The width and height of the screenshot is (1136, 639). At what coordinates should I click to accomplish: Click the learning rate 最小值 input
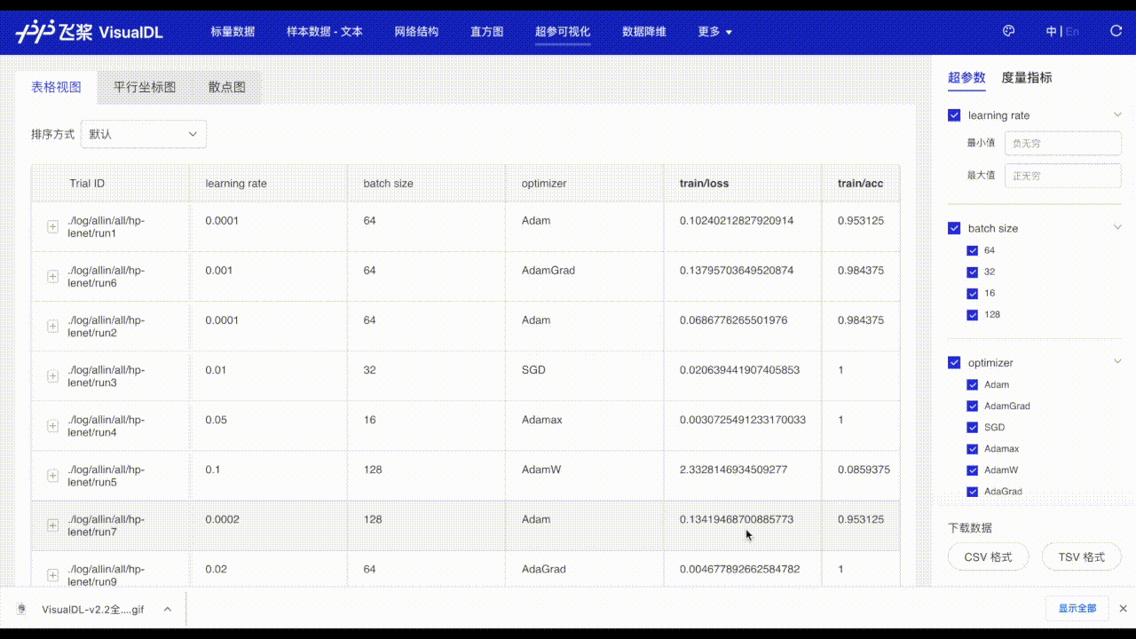[x=1062, y=143]
